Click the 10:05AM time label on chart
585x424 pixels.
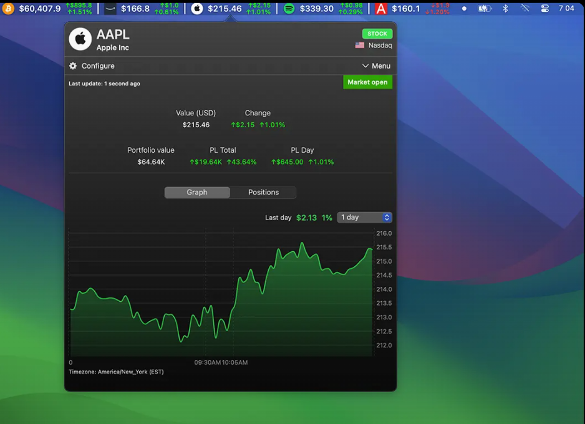234,362
